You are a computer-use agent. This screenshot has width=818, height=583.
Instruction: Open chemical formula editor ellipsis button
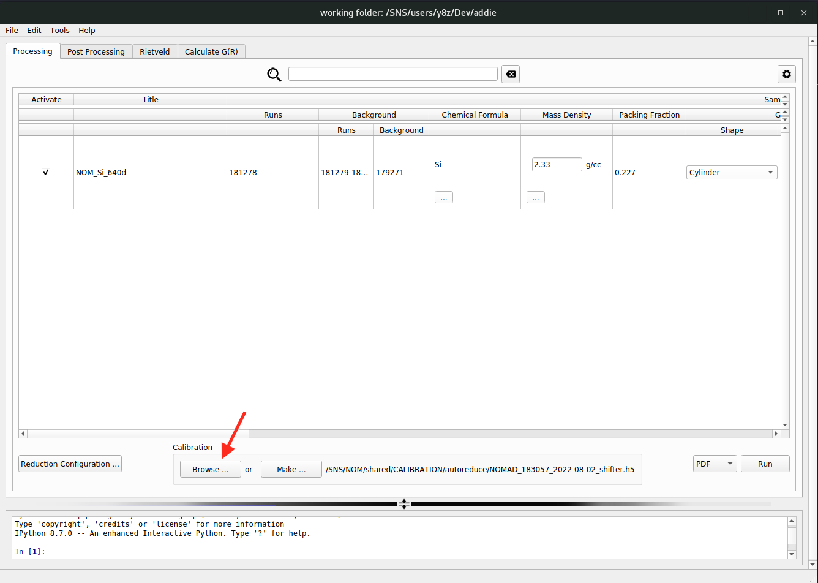pyautogui.click(x=443, y=197)
